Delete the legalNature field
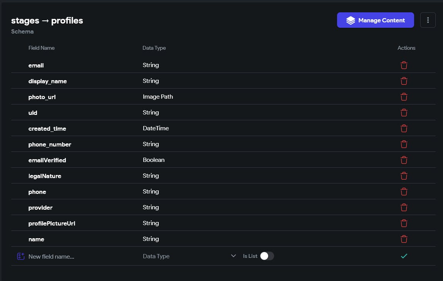The image size is (443, 281). coord(404,176)
